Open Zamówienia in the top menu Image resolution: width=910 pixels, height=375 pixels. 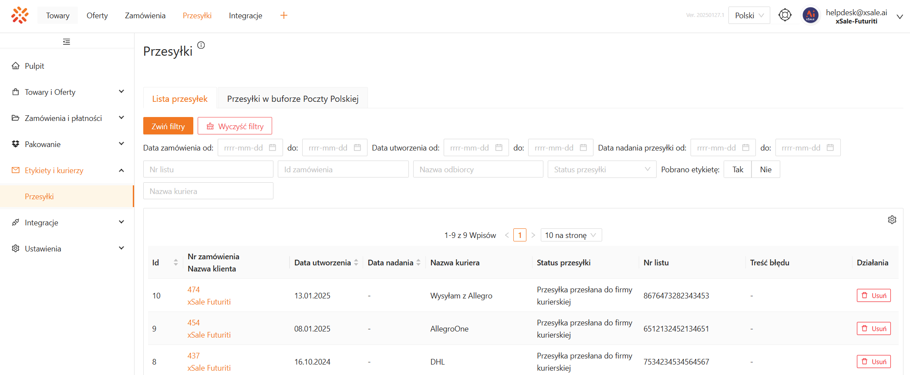tap(145, 16)
